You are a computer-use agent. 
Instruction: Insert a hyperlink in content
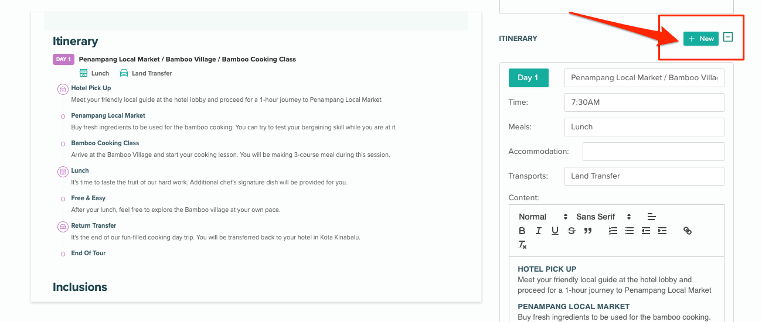688,231
